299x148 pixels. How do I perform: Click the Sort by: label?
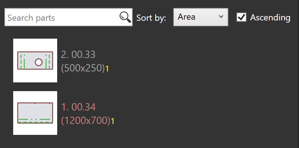(x=151, y=18)
